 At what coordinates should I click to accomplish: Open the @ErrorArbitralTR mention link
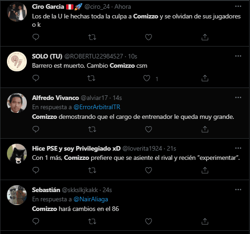pyautogui.click(x=97, y=107)
